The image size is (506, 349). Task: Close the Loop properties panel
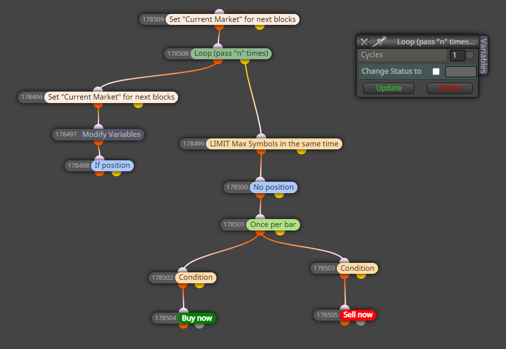364,42
